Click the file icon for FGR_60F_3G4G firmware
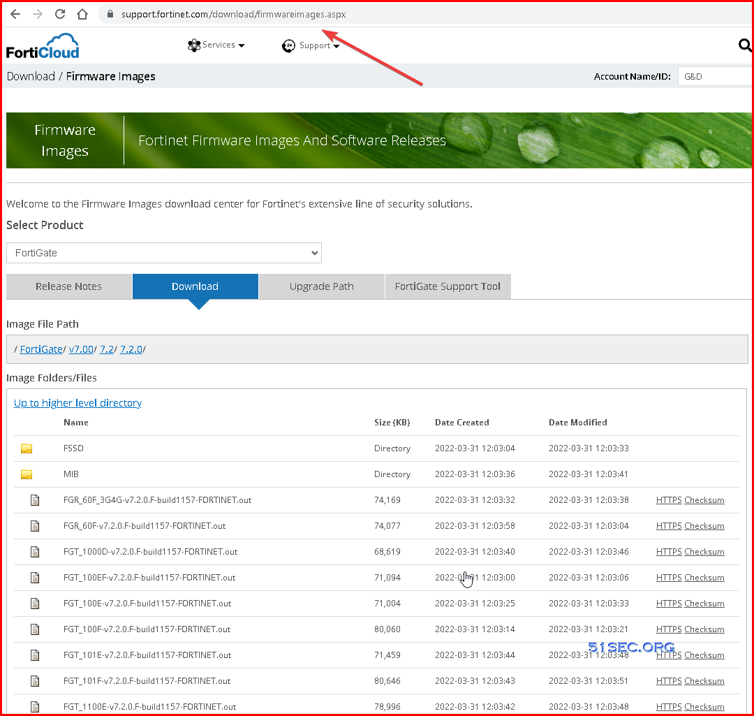This screenshot has height=716, width=754. pos(35,500)
